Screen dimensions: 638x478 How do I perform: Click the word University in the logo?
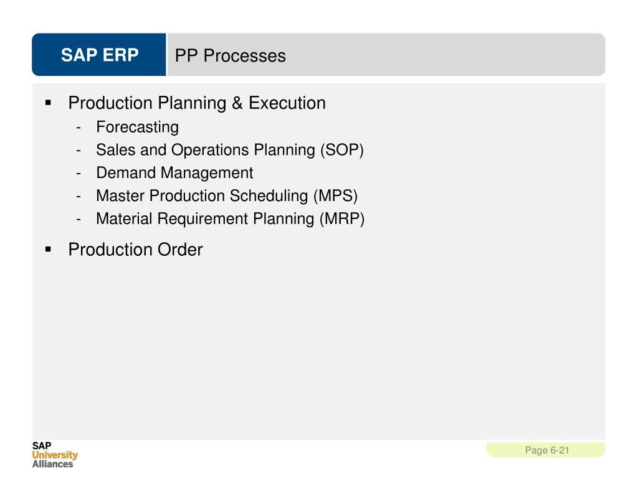[x=55, y=455]
